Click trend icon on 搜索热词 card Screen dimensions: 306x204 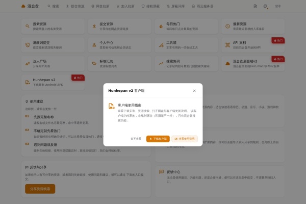pyautogui.click(x=161, y=64)
